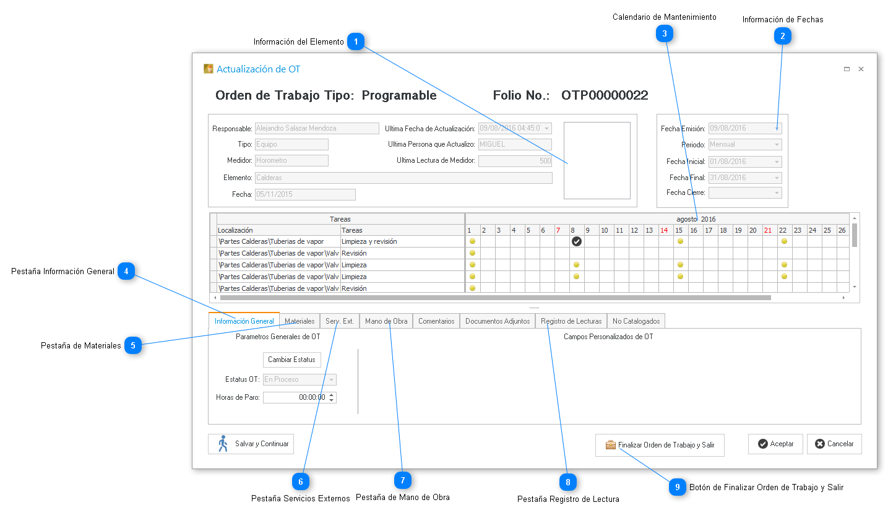888x518 pixels.
Task: Click the horizontal scrollbar under the task grid
Action: coord(495,298)
